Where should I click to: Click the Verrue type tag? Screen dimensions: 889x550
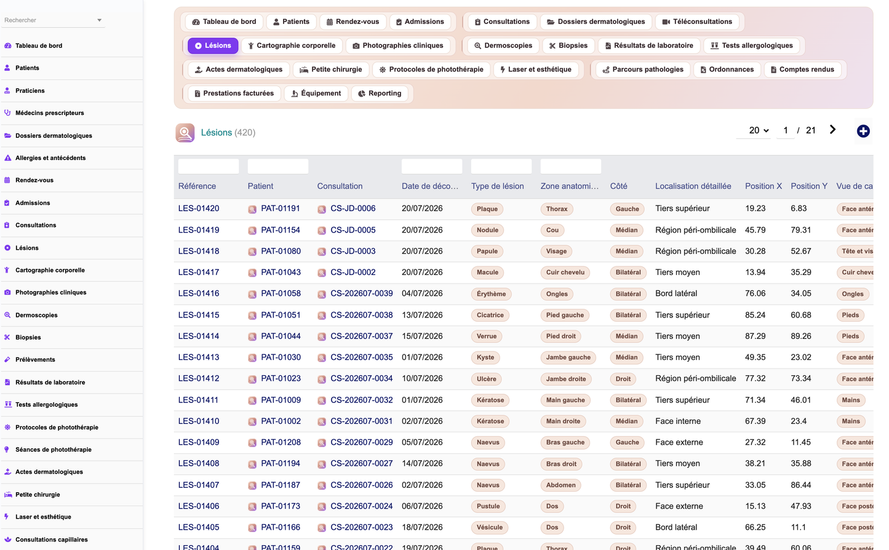(487, 337)
